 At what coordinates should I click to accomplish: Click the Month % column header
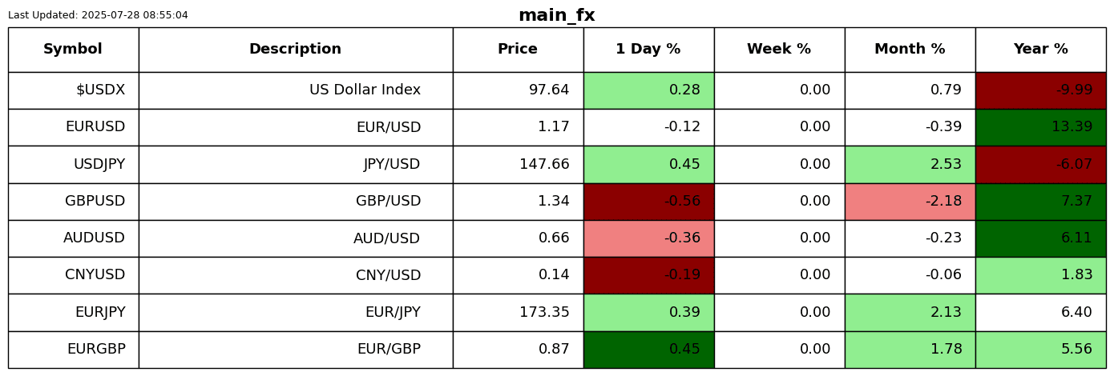[910, 50]
